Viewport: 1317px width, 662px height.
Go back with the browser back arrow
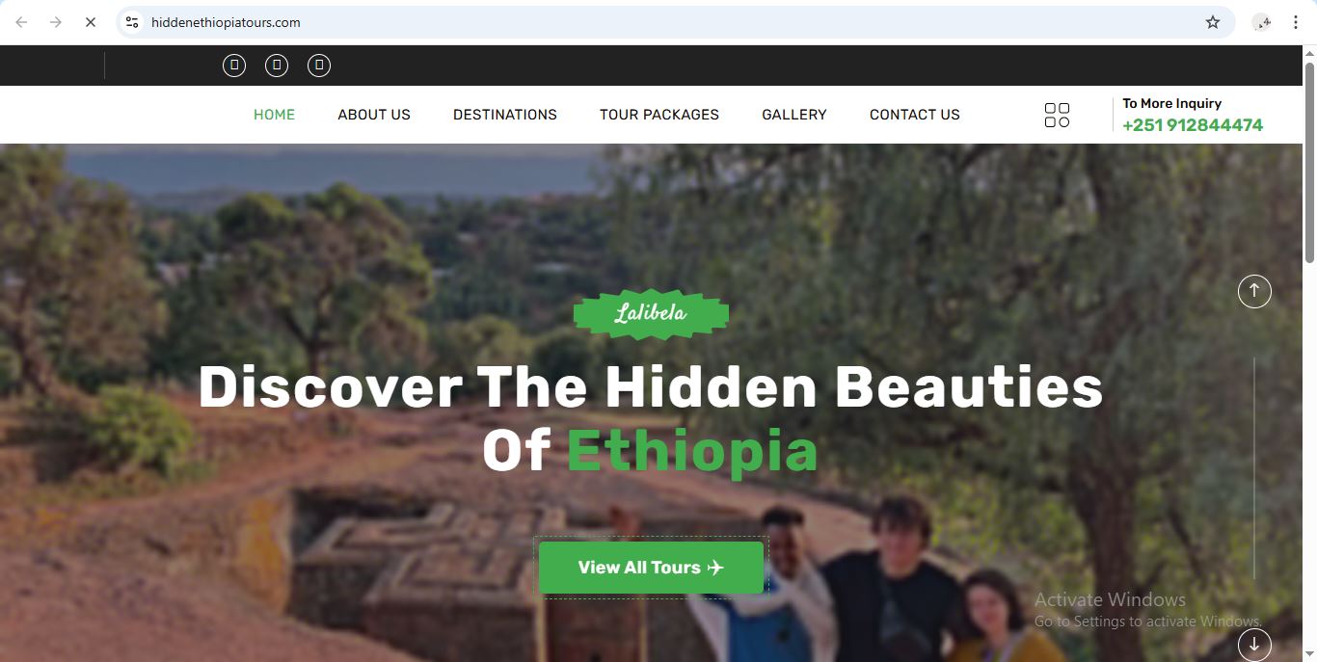click(x=21, y=22)
